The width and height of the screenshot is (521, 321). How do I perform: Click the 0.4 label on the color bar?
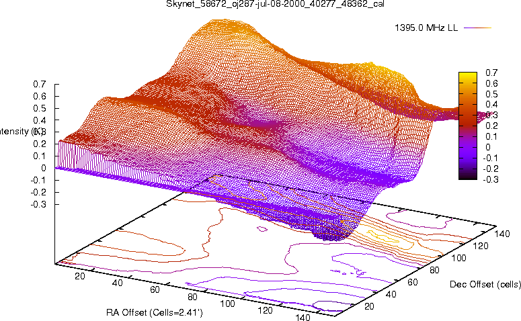pos(491,104)
